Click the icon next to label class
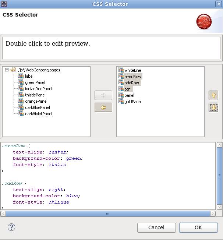The height and width of the screenshot is (240, 223). pyautogui.click(x=21, y=76)
